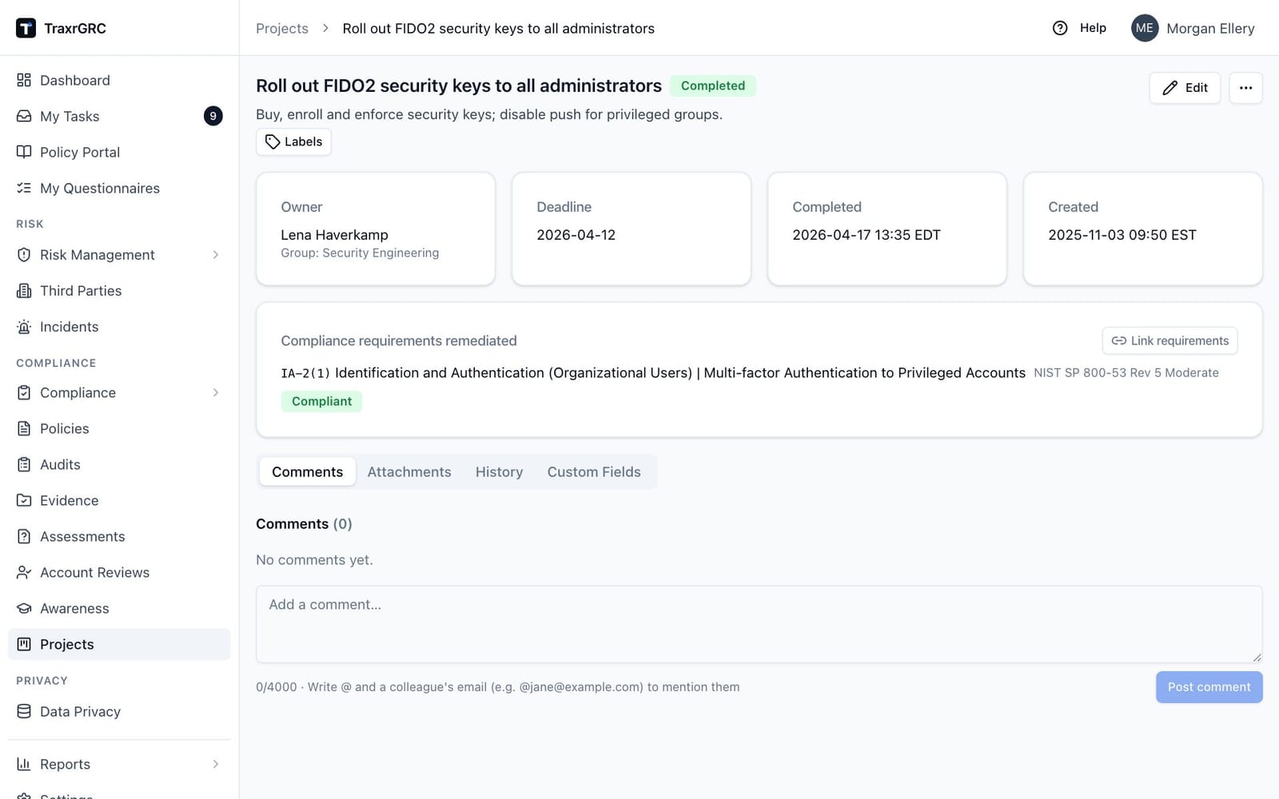
Task: Click the ME user avatar
Action: click(x=1145, y=28)
